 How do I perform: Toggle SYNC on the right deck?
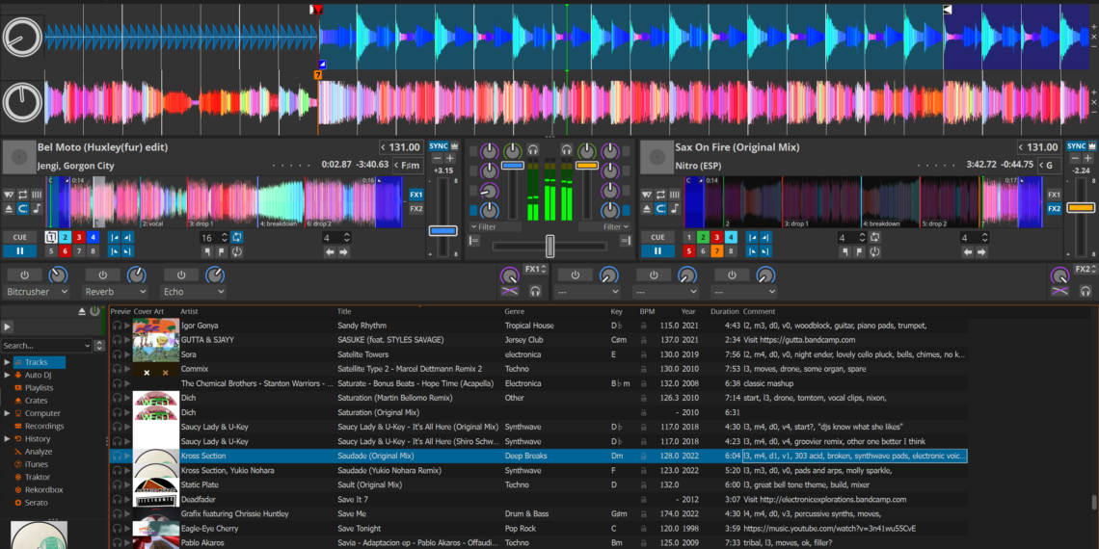(x=1076, y=146)
